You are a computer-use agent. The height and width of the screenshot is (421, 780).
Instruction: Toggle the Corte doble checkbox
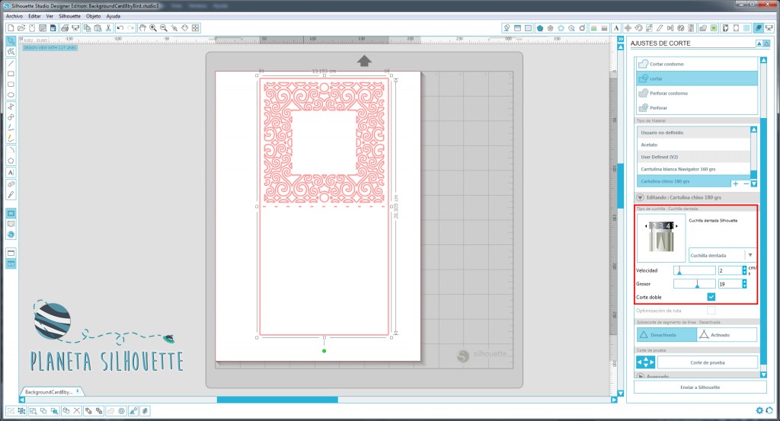711,297
